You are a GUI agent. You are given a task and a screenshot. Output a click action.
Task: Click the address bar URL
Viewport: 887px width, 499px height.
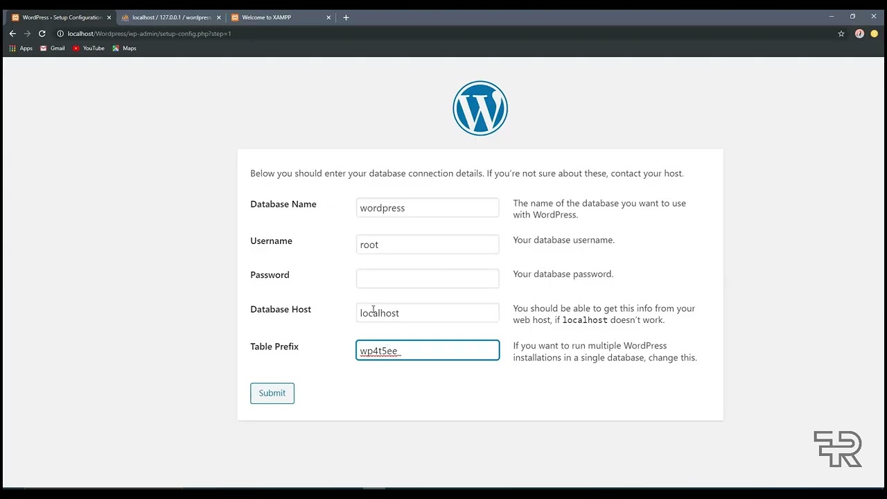[149, 33]
